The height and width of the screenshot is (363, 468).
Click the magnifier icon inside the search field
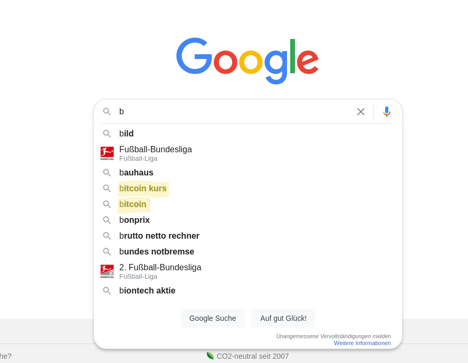point(107,112)
